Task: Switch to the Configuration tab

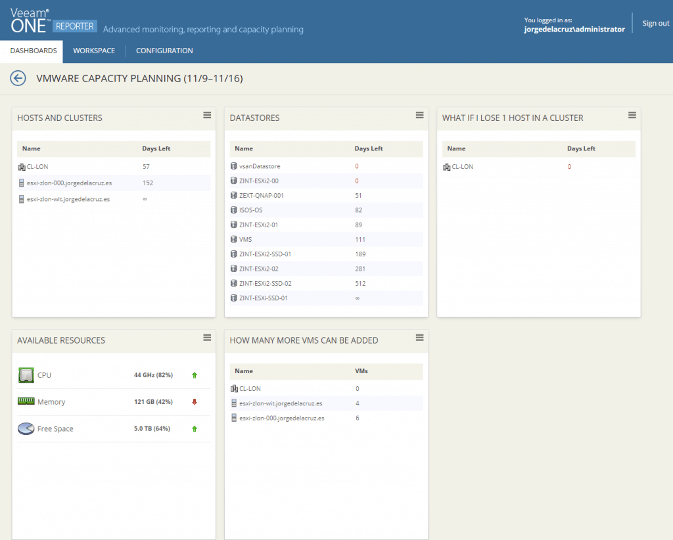Action: point(164,51)
